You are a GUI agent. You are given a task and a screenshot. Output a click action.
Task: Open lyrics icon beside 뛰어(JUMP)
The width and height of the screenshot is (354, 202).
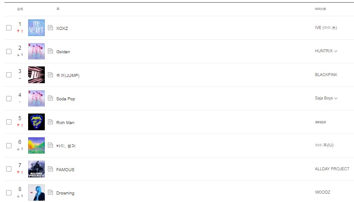tap(51, 75)
